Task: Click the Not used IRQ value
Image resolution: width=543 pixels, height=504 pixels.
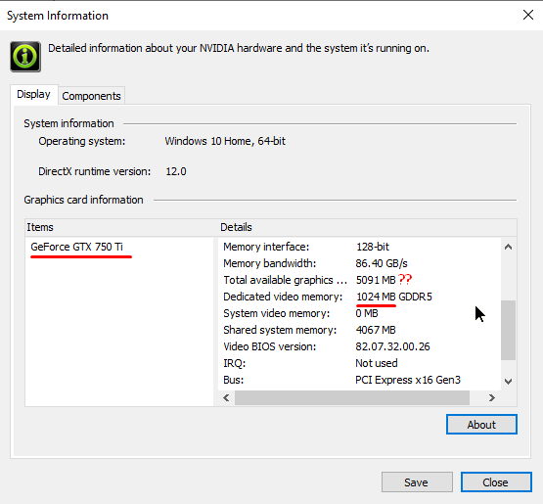Action: click(x=377, y=363)
